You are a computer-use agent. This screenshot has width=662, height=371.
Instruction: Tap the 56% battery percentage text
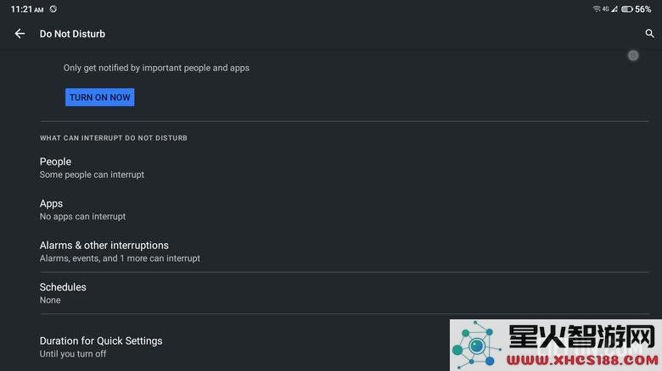click(x=643, y=8)
